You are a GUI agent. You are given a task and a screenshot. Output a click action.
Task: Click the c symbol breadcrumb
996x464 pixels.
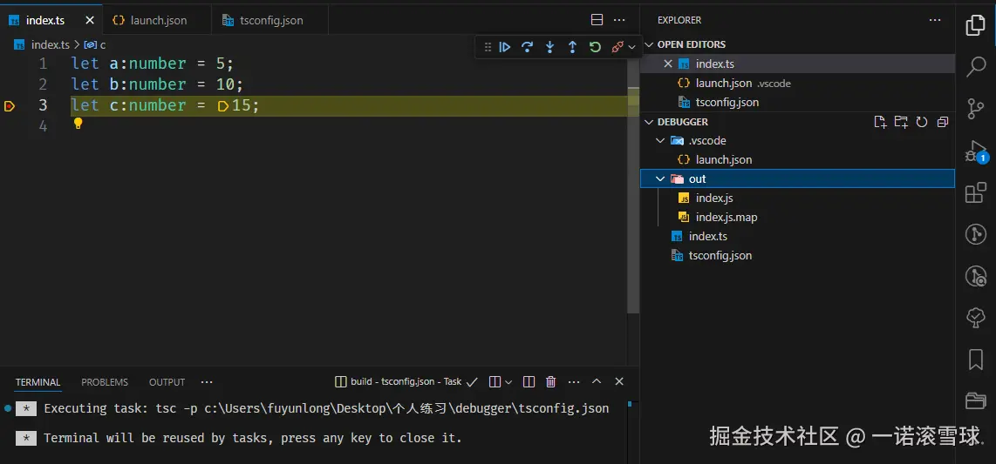click(95, 45)
